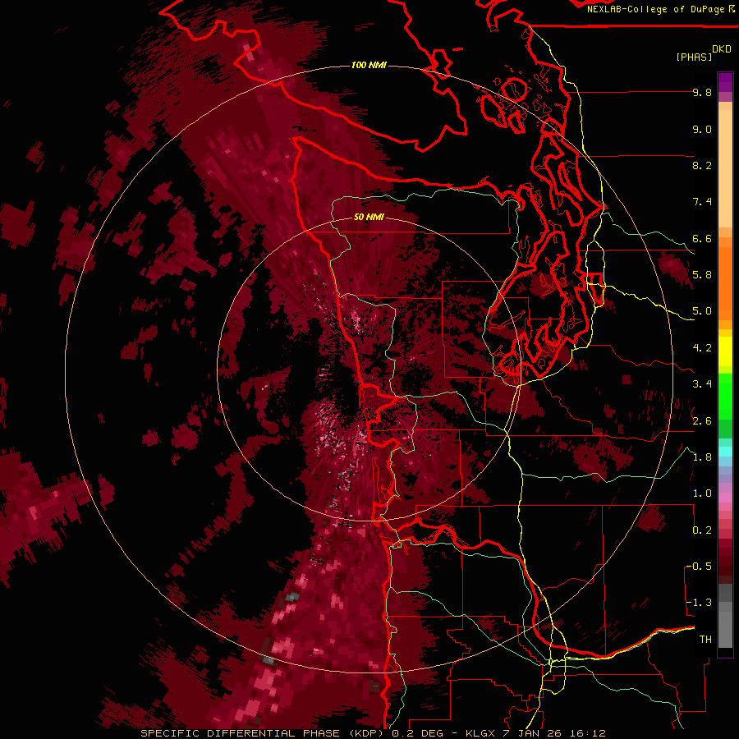Click the 5.0 value on color scale
The width and height of the screenshot is (739, 739).
tap(702, 311)
